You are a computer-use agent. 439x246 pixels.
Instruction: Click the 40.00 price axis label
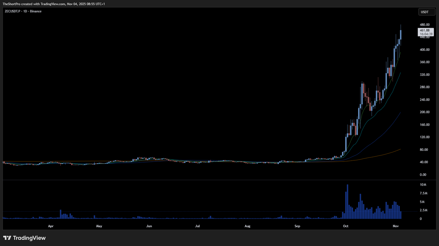click(424, 162)
